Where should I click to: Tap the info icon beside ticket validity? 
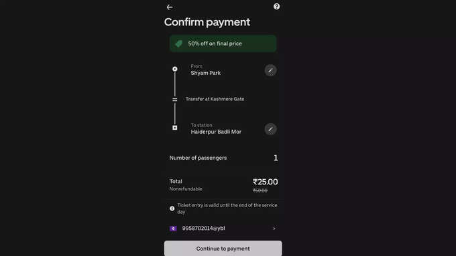(172, 209)
